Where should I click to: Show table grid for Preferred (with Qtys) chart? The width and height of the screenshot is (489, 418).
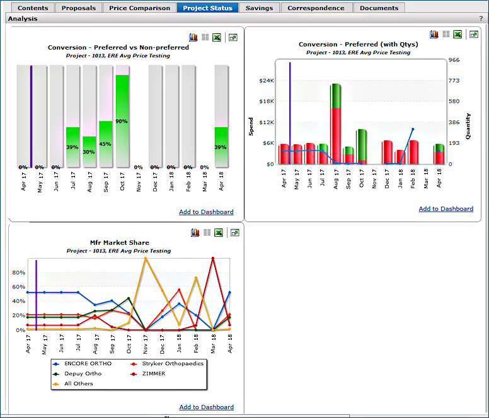point(446,35)
